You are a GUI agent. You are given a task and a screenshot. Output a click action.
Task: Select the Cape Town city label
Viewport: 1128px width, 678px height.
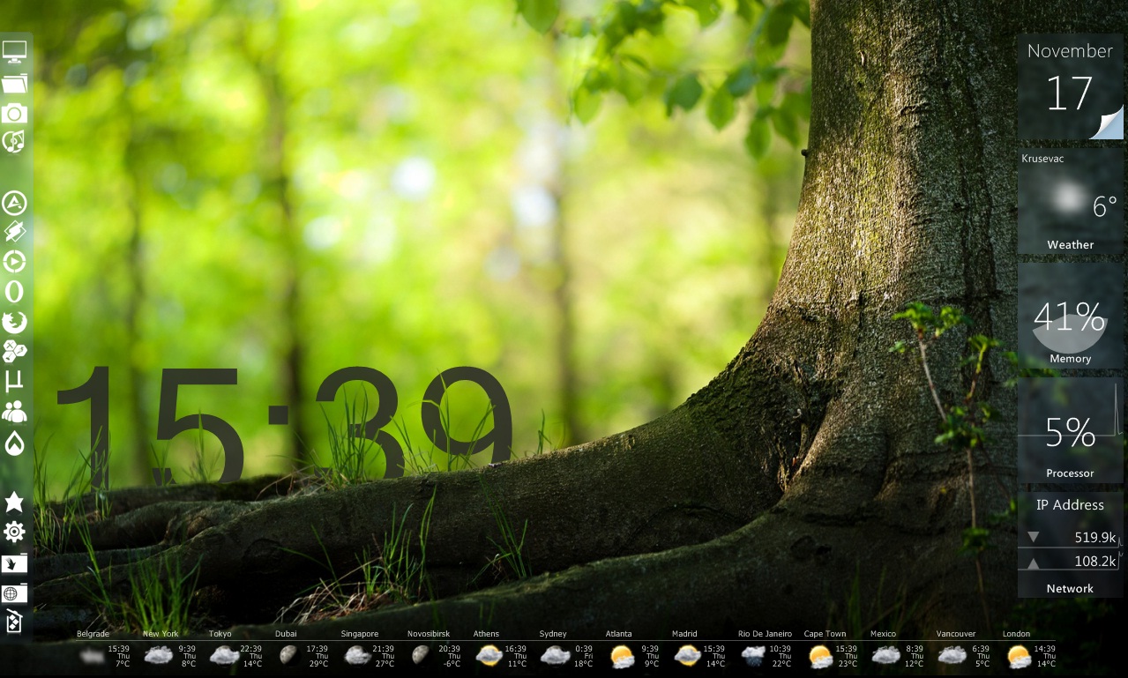tap(825, 634)
